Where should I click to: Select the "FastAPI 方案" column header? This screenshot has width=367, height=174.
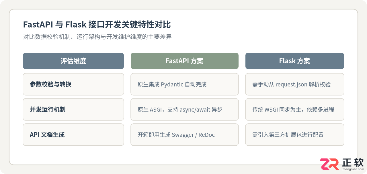click(x=185, y=61)
